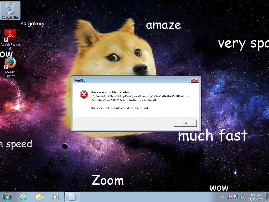This screenshot has width=269, height=202.
Task: Click the muted volume speaker icon
Action: (x=242, y=197)
